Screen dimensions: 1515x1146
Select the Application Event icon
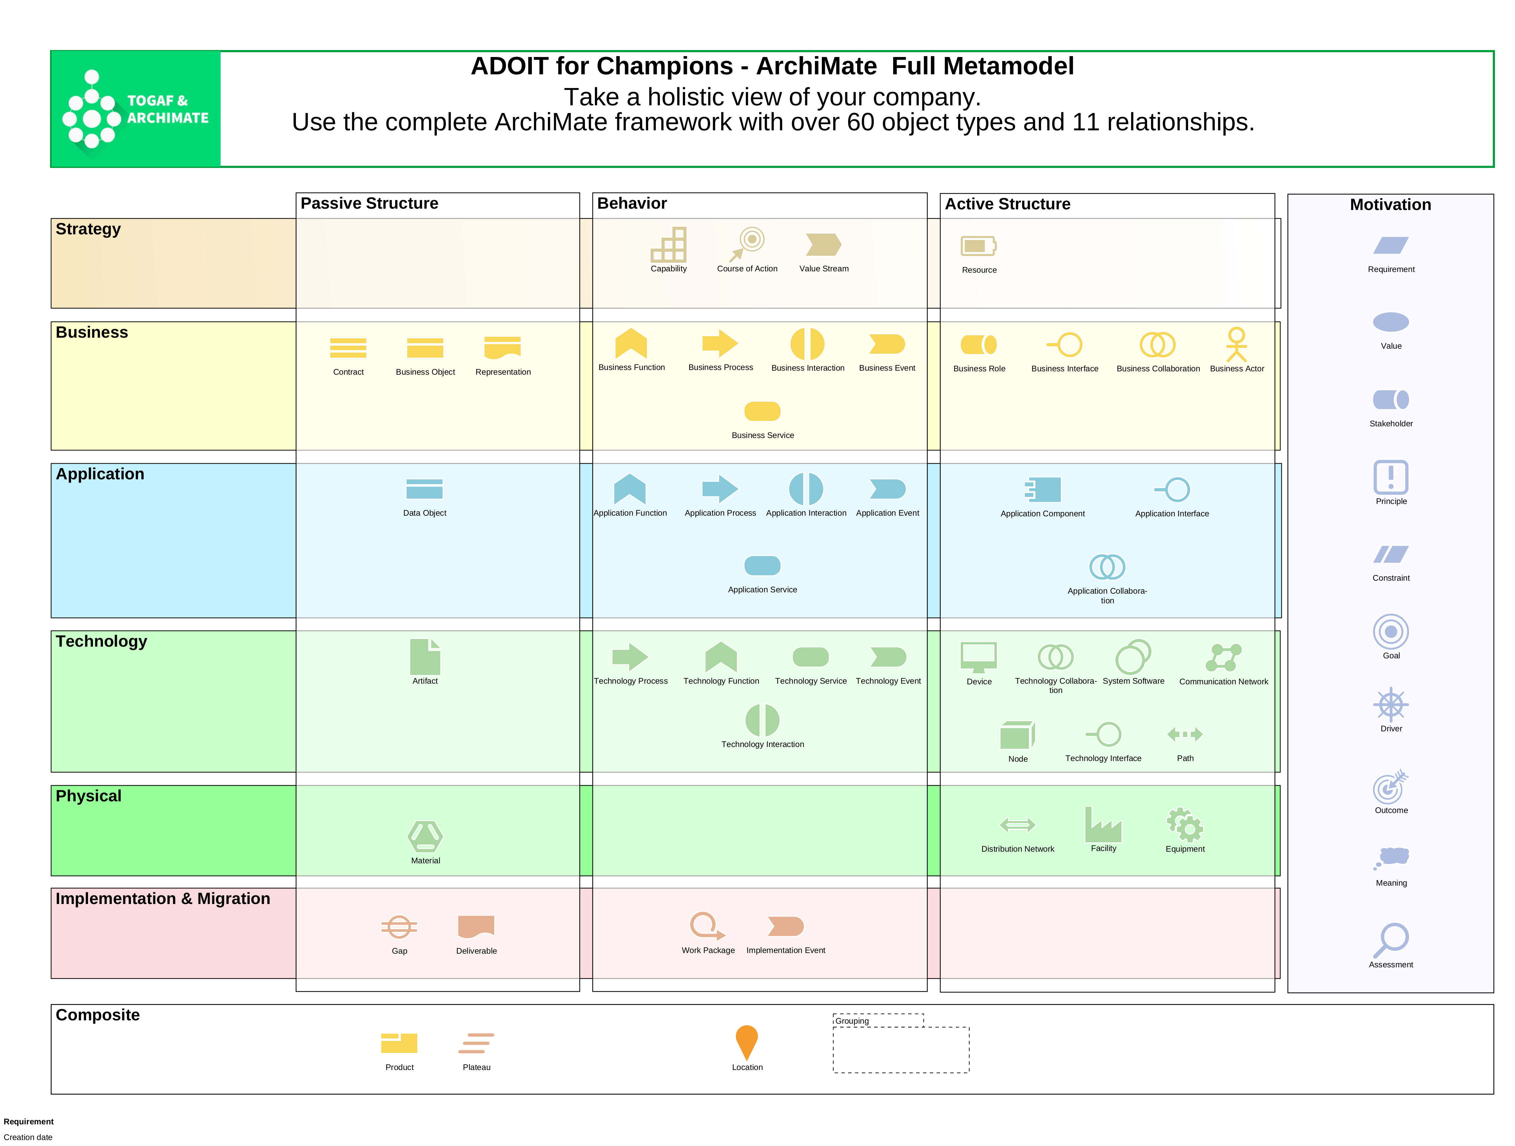coord(887,489)
